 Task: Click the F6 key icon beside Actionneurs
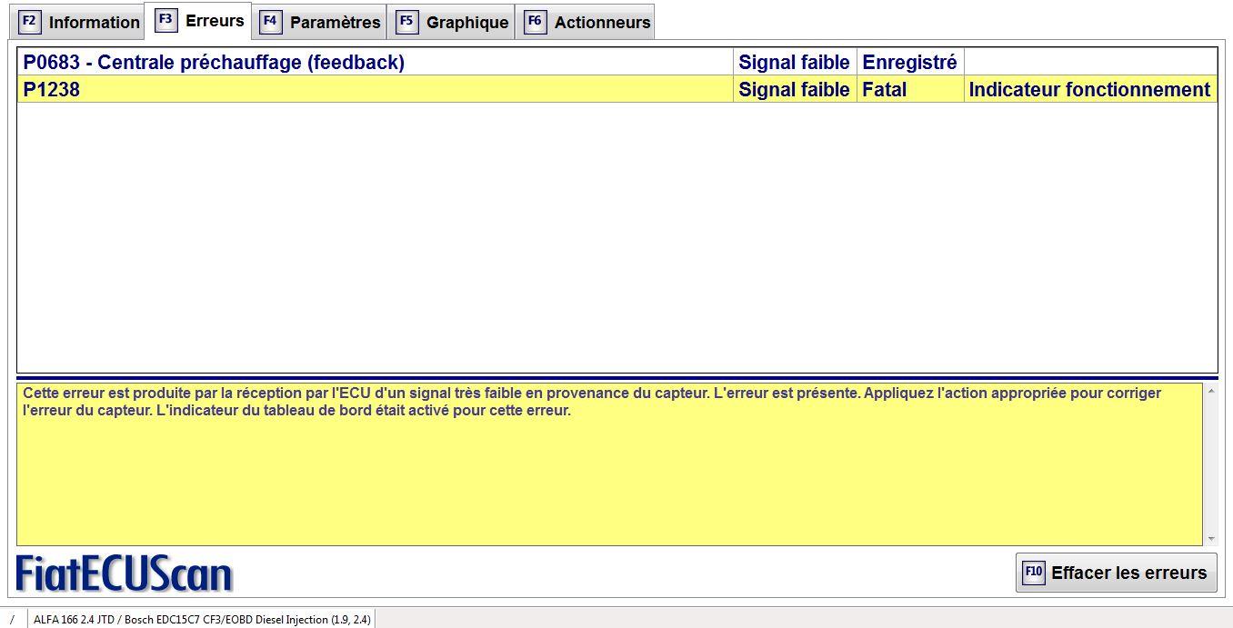coord(535,22)
